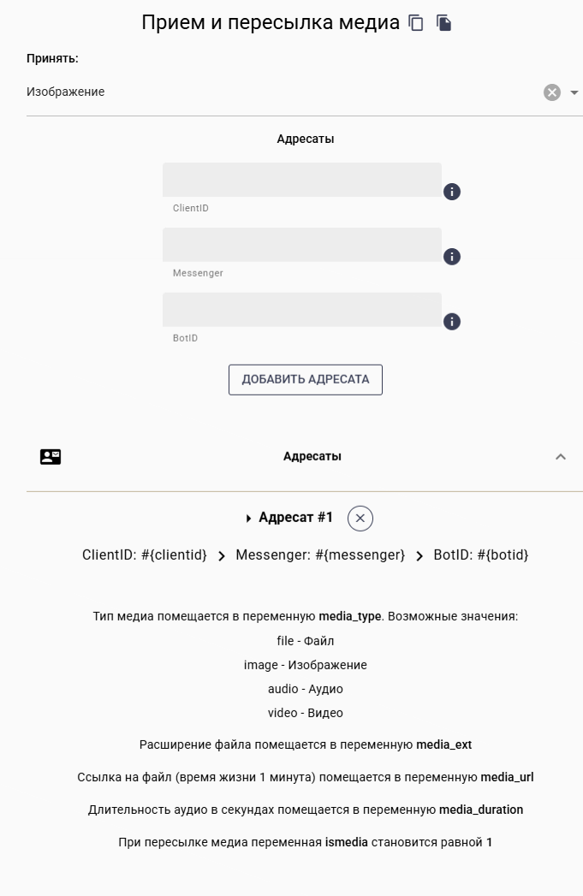Image resolution: width=583 pixels, height=896 pixels.
Task: Click the copy icon beside the title
Action: click(x=417, y=23)
